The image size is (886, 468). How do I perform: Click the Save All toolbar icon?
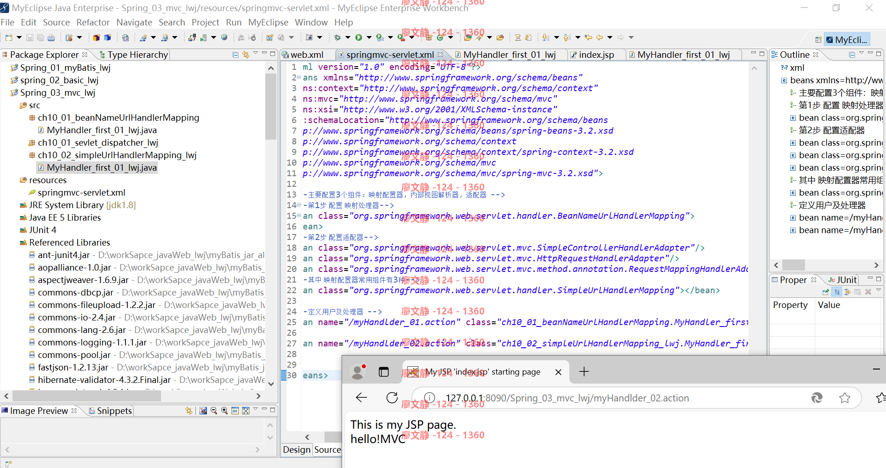click(x=40, y=37)
